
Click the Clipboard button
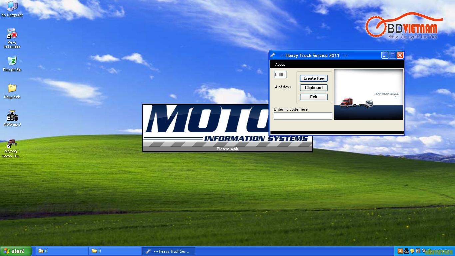point(314,88)
